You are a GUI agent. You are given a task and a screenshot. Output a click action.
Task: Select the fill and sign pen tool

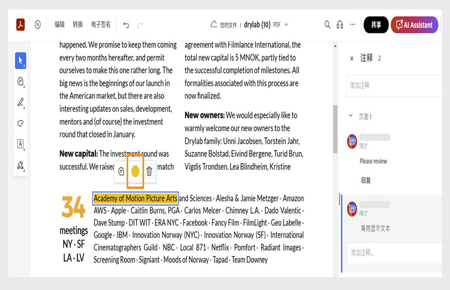[x=20, y=165]
